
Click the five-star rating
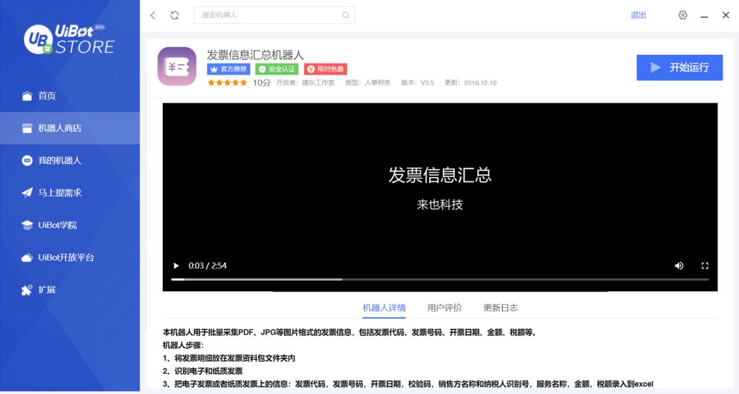(x=227, y=83)
